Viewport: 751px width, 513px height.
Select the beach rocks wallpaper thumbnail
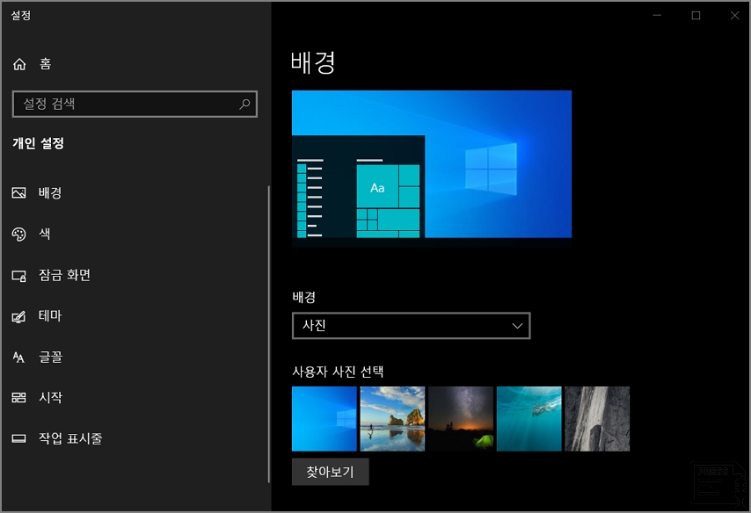[392, 419]
